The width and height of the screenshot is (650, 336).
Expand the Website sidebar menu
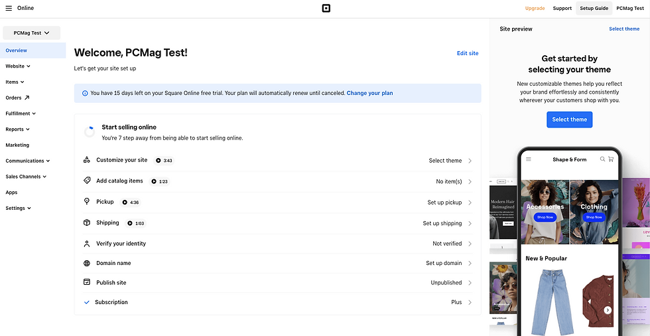18,66
